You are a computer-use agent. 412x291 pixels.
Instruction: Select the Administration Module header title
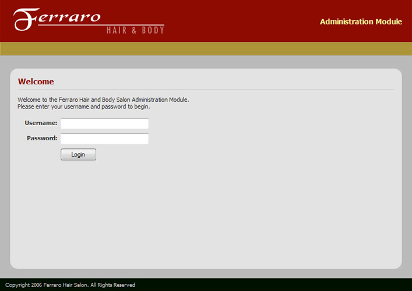point(361,22)
